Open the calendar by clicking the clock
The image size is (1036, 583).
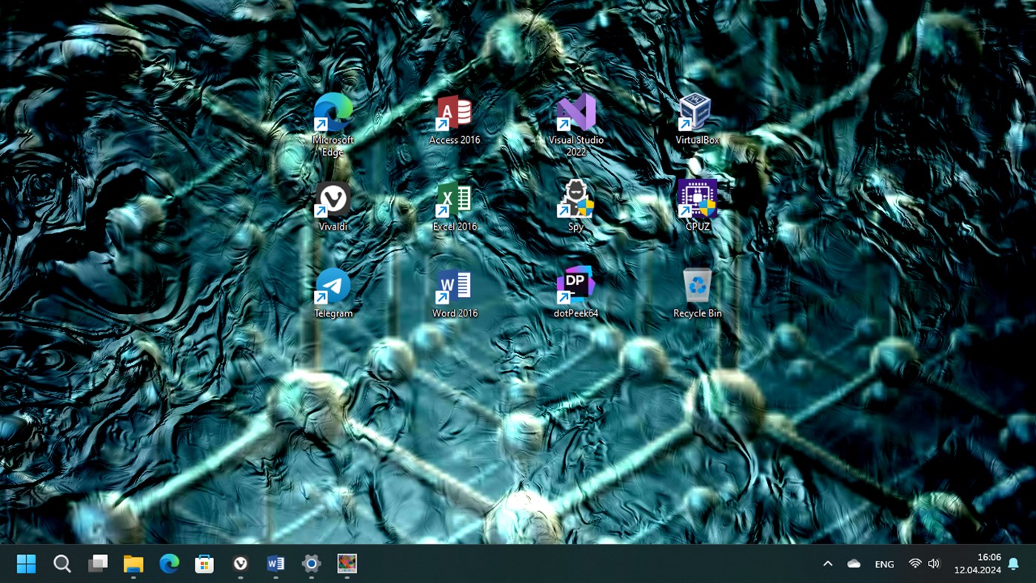pos(979,564)
